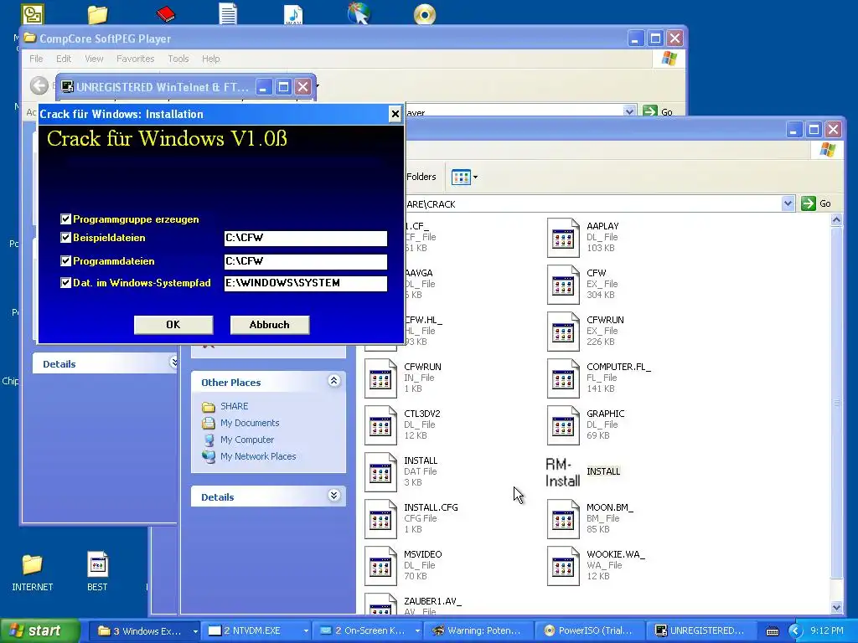Select the music note WAV desktop icon
The image size is (858, 643).
[x=293, y=13]
